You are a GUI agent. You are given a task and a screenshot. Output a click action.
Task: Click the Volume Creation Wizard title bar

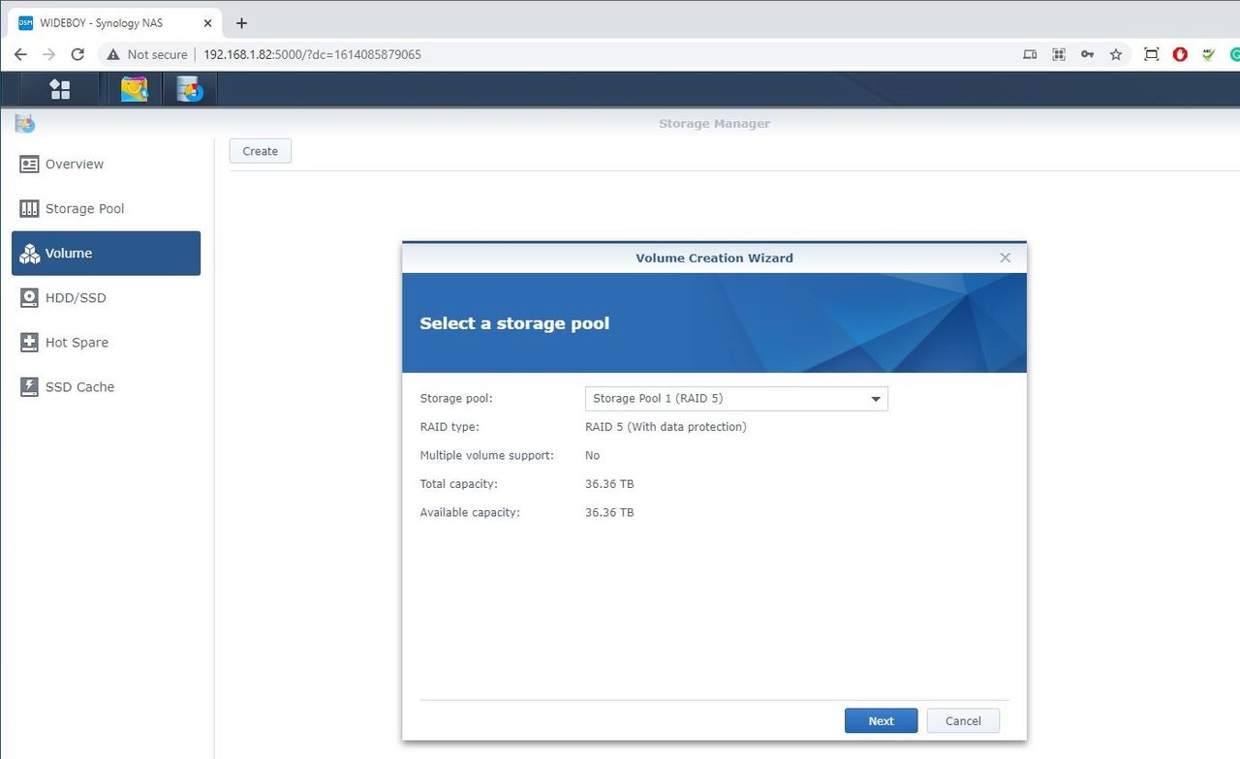[x=714, y=258]
